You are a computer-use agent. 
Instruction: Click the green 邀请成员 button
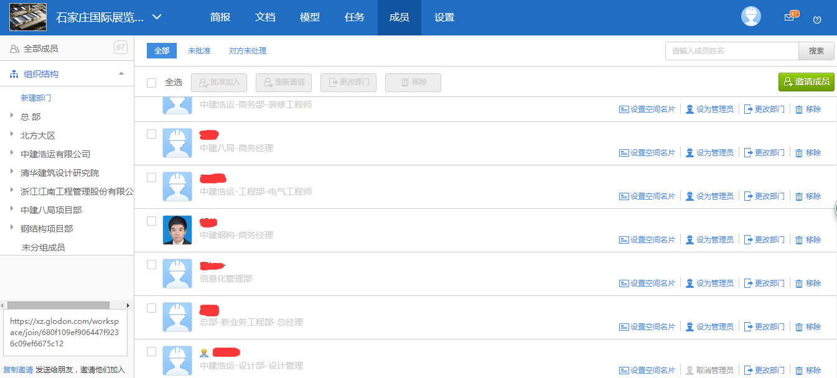806,82
